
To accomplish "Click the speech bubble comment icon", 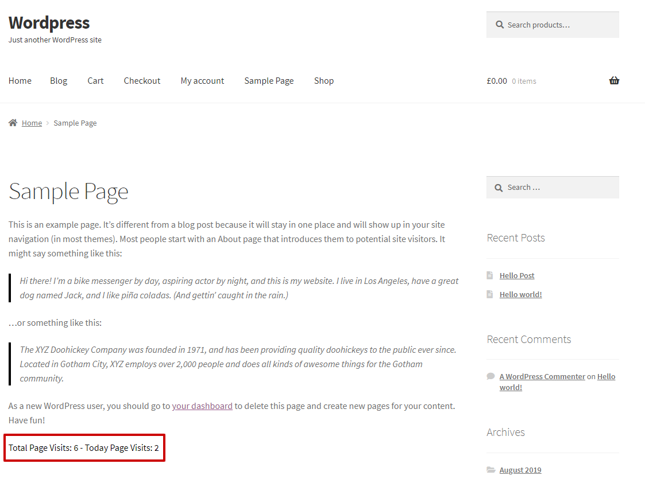I will point(490,376).
